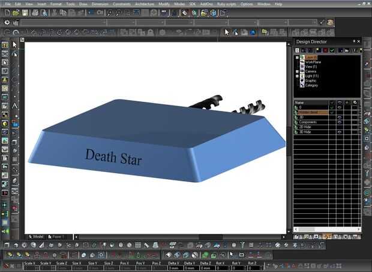
Task: Expand the Camera tree node
Action: 297,71
